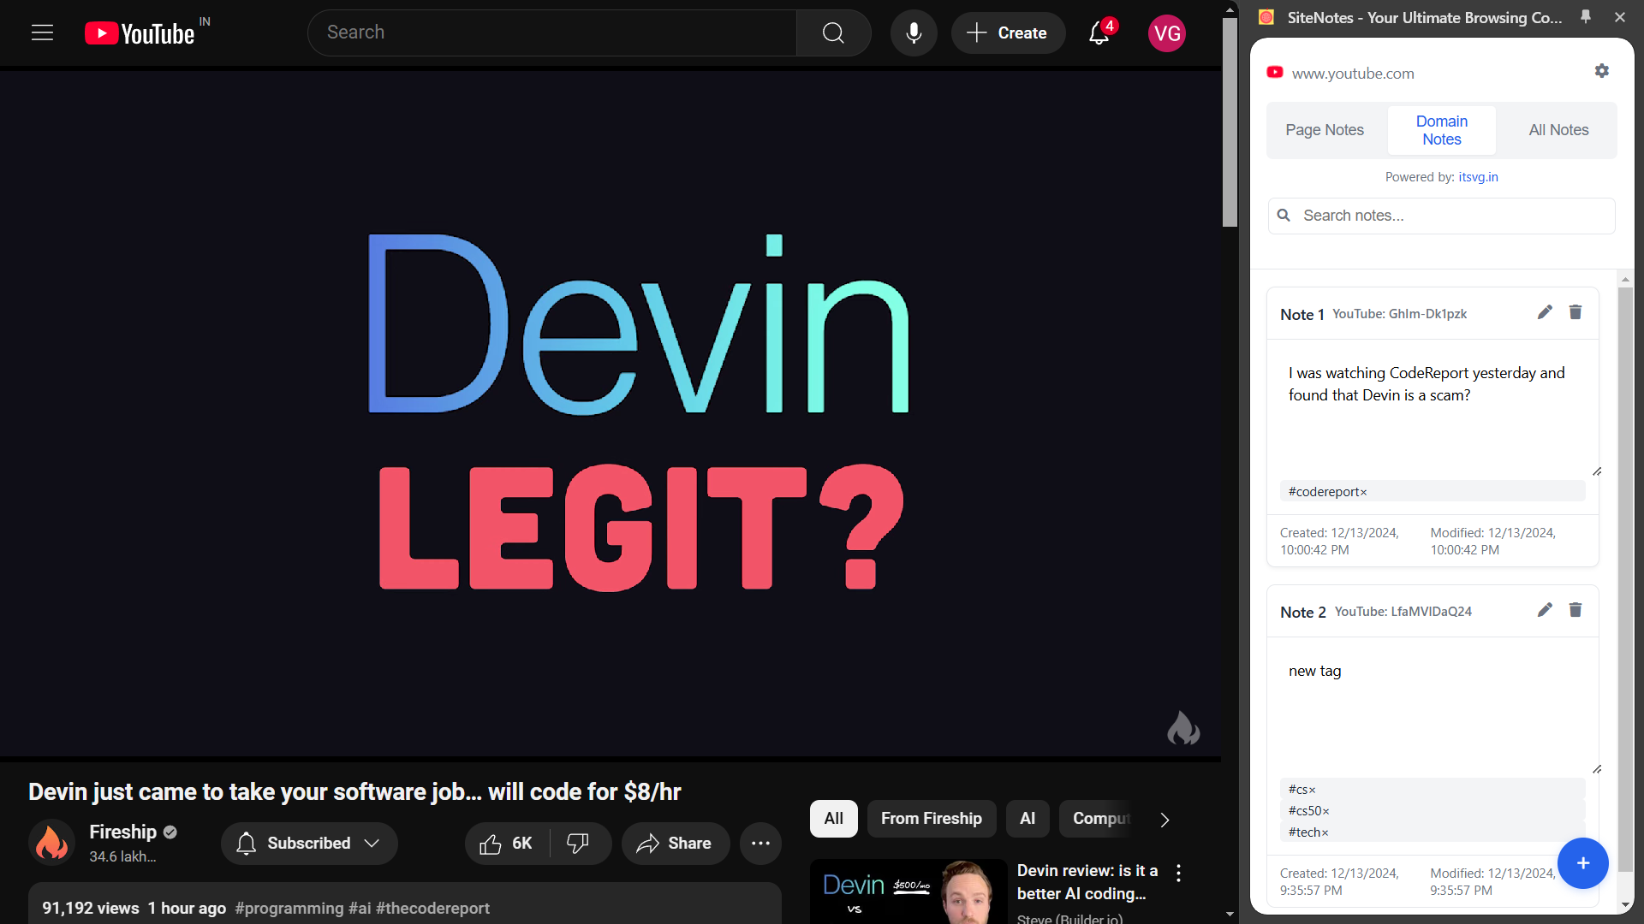Click the Devin review video thumbnail

(908, 891)
